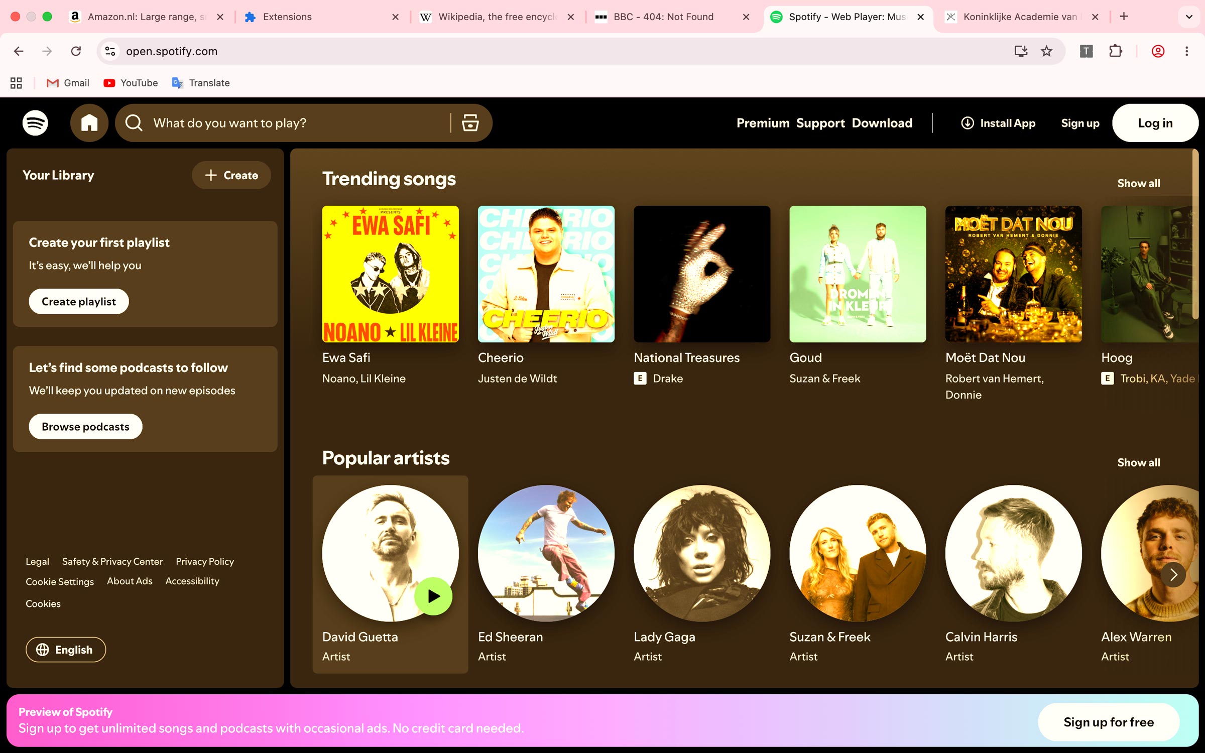Open the Create menu in Your Library
Screen dimensions: 1205x753
(x=231, y=175)
